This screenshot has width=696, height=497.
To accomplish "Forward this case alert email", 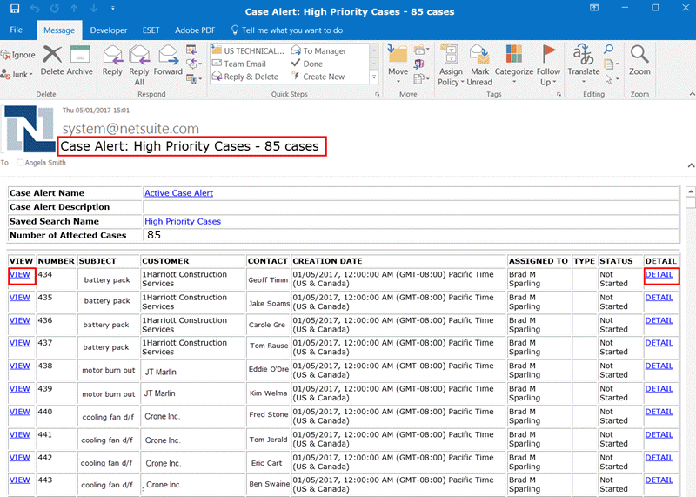I will click(x=168, y=61).
